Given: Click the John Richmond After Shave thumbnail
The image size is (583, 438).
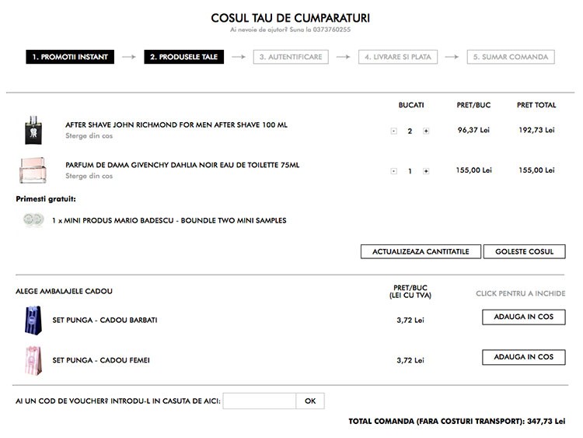Looking at the screenshot, I should (x=33, y=130).
